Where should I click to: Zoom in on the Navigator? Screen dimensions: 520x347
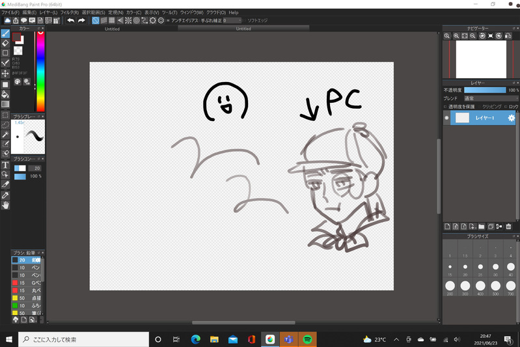(x=456, y=36)
